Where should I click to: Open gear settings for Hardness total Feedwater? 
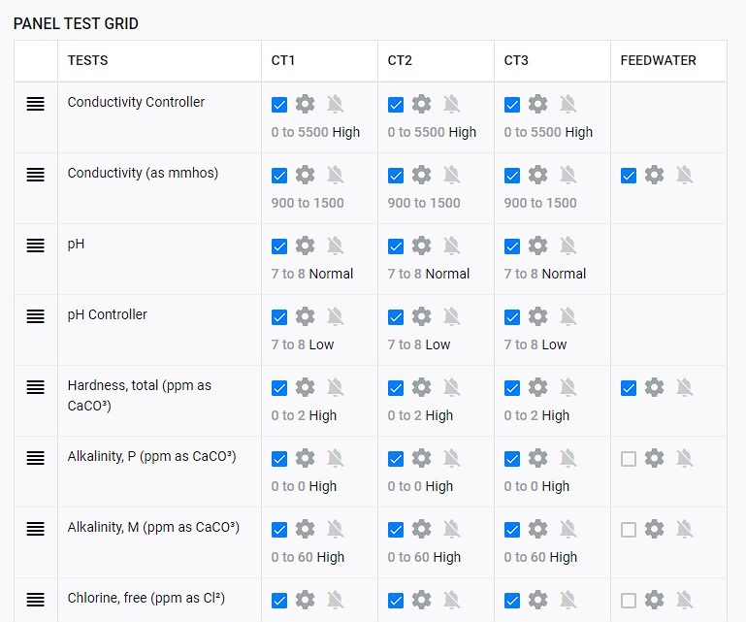(654, 387)
